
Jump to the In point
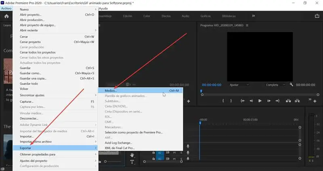pyautogui.click(x=243, y=101)
